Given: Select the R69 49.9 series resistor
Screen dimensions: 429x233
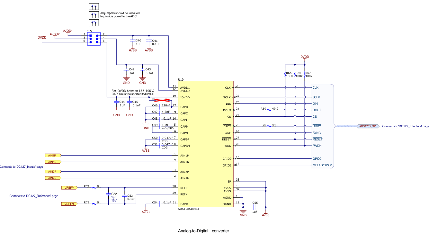Looking at the screenshot, I should click(x=269, y=110).
